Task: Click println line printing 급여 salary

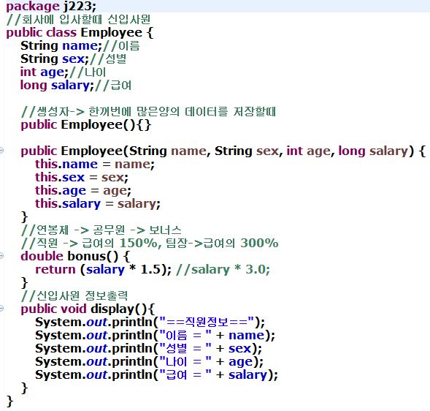Action: click(156, 375)
